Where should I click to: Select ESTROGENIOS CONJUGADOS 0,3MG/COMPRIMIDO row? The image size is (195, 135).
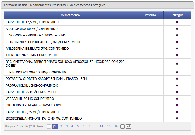point(97,42)
